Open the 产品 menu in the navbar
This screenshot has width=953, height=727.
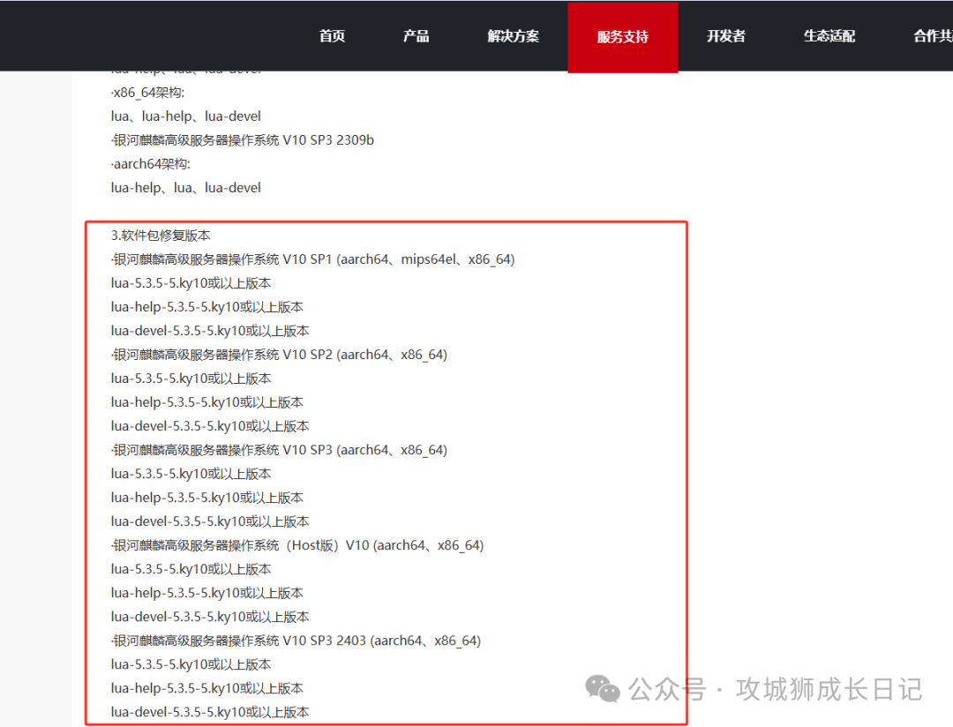point(416,36)
